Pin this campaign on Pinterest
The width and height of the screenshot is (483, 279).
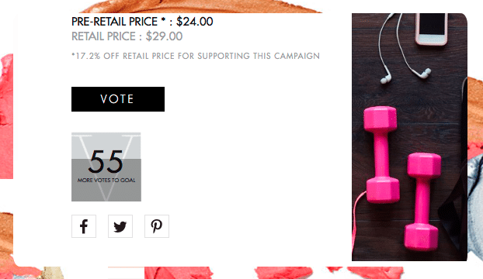click(x=157, y=226)
